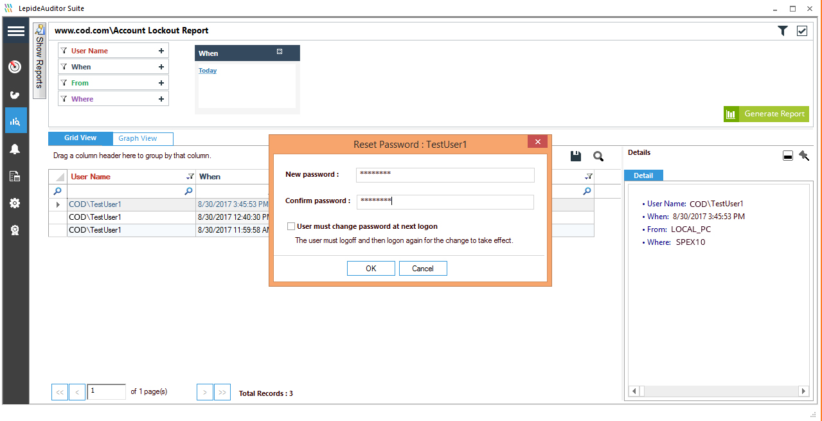Expand the User Name filter with plus
This screenshot has width=822, height=421.
click(161, 51)
